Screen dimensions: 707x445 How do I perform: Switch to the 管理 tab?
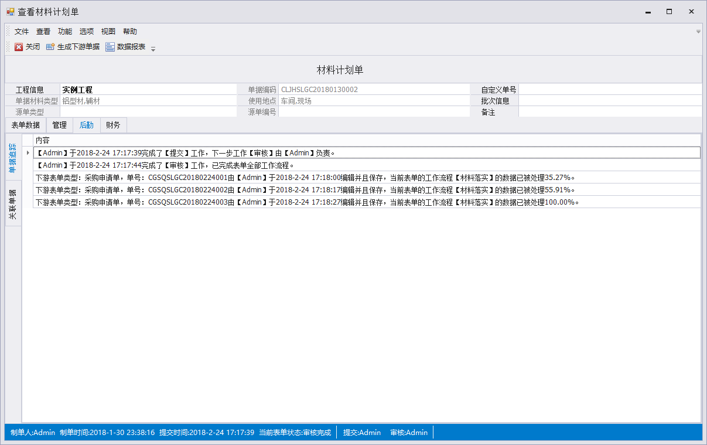tap(59, 125)
